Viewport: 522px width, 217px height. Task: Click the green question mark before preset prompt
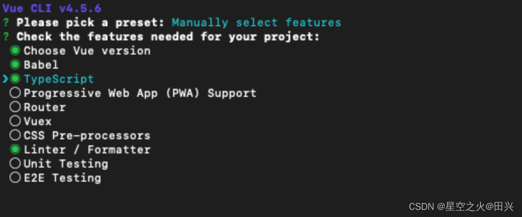tap(6, 23)
